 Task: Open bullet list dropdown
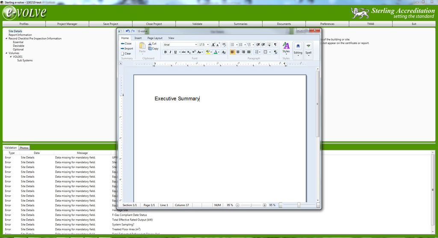237,44
